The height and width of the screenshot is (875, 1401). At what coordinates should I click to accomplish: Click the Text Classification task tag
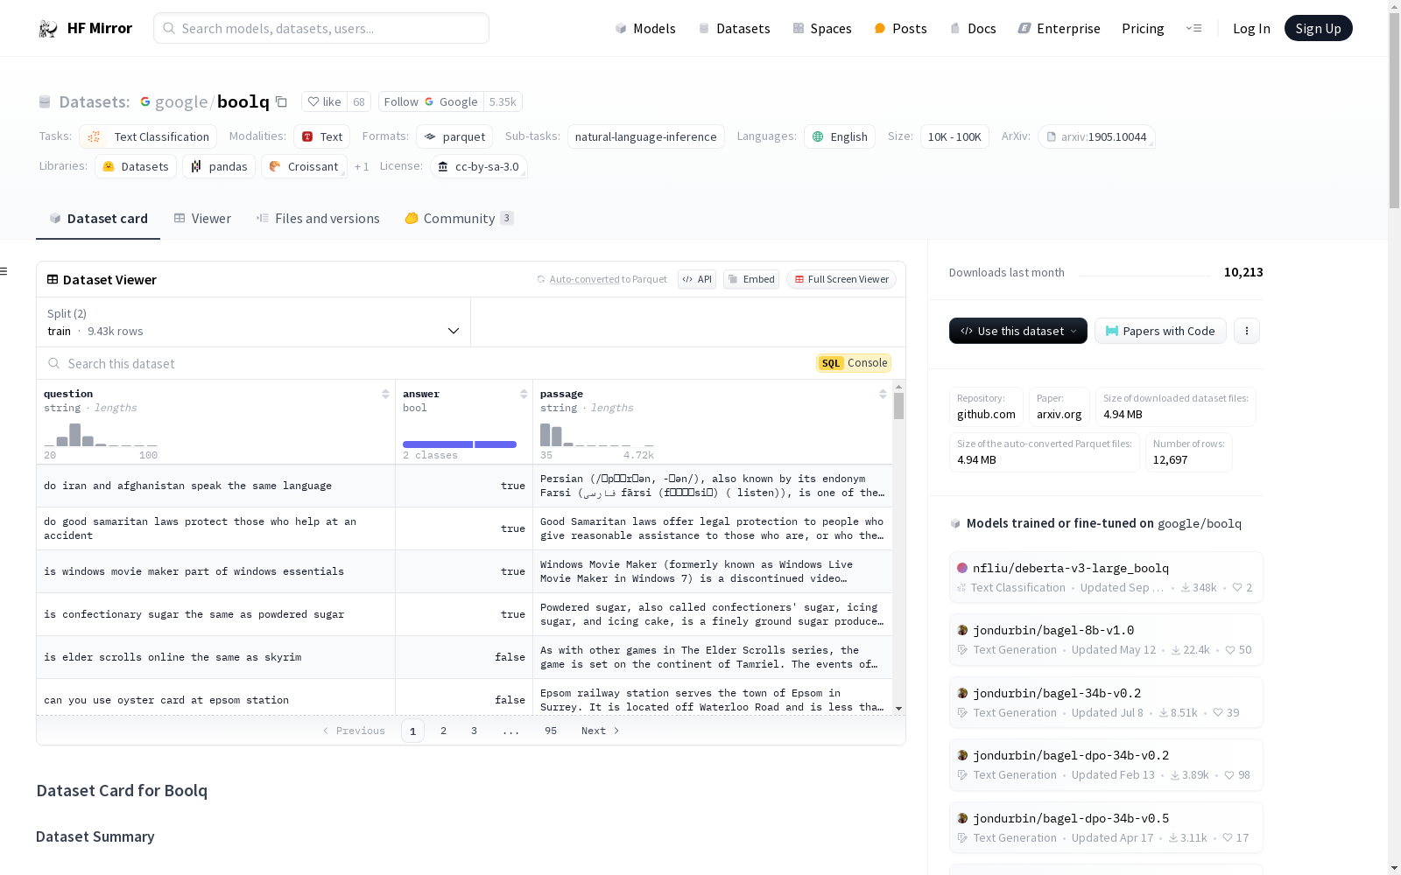coord(148,136)
